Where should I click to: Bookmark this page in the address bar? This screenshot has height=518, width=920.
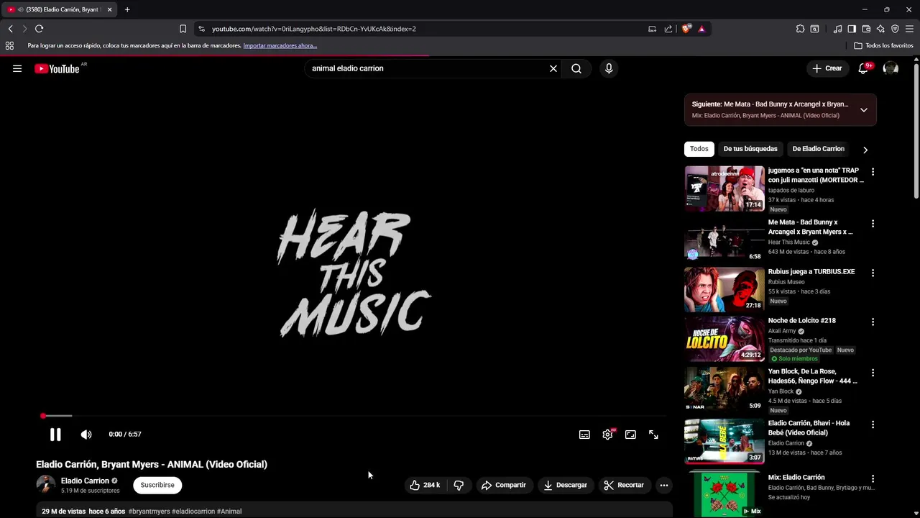183,29
